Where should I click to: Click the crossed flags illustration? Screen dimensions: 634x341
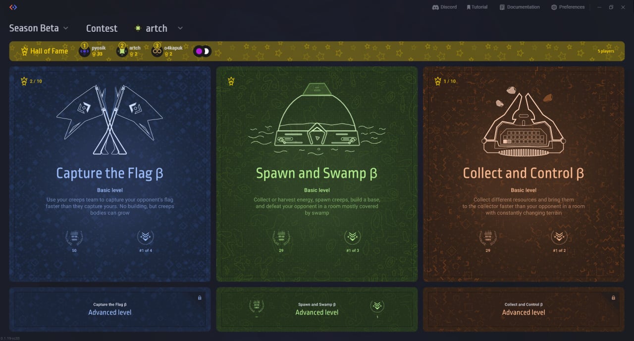point(109,119)
